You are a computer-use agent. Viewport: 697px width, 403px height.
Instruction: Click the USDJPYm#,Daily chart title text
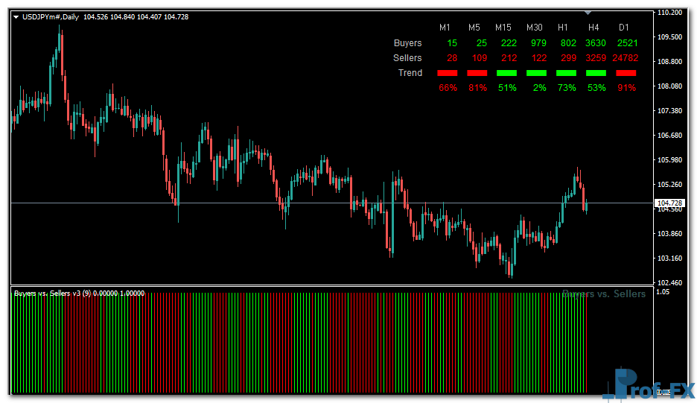click(x=48, y=17)
